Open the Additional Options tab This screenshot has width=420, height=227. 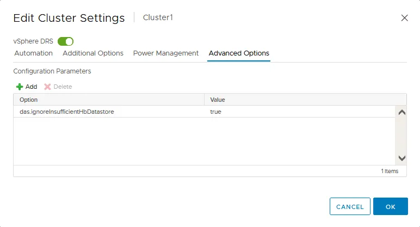click(93, 53)
